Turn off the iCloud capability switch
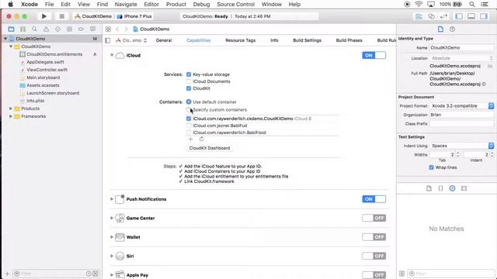Viewport: 497px width, 279px height. click(x=374, y=55)
